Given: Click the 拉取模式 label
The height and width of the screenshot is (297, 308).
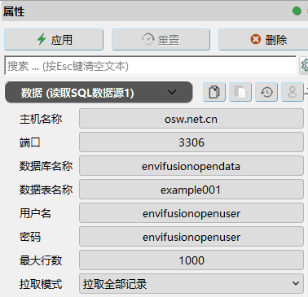Looking at the screenshot, I should tap(41, 284).
